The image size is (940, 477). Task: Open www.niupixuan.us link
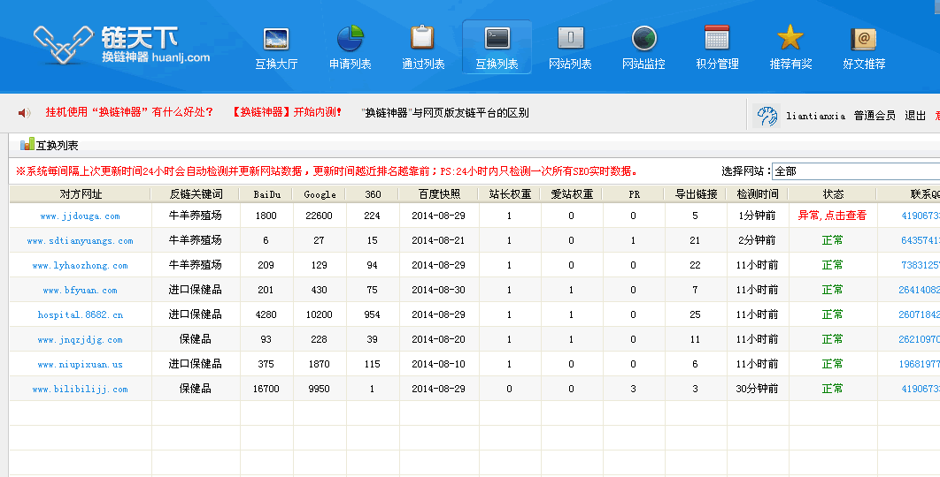81,364
